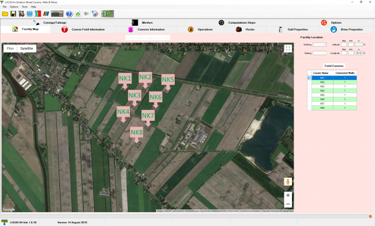The height and width of the screenshot is (226, 375).
Task: Select the NK3 row in Field Caverns
Action: tap(332, 86)
